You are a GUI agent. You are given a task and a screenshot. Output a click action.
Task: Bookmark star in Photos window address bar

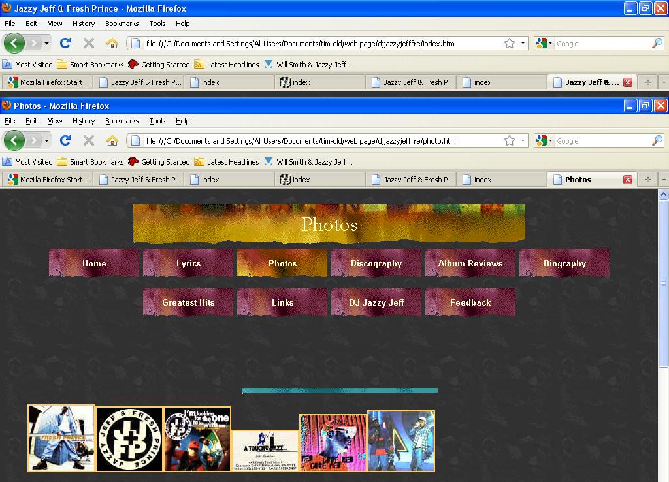tap(510, 140)
